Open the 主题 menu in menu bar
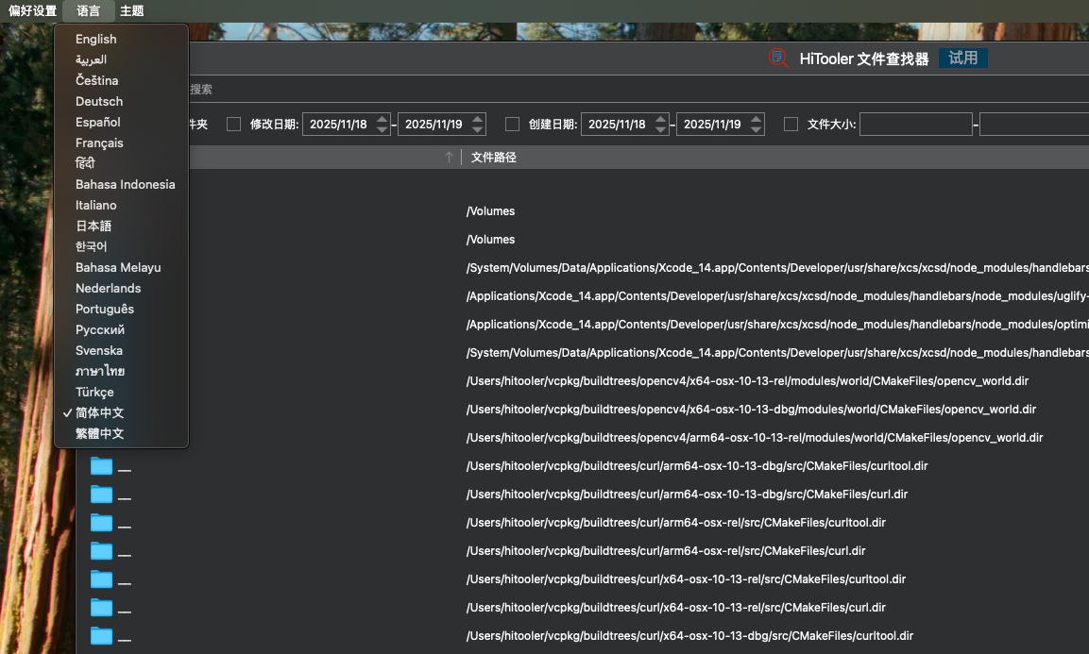1089x654 pixels. pos(132,11)
